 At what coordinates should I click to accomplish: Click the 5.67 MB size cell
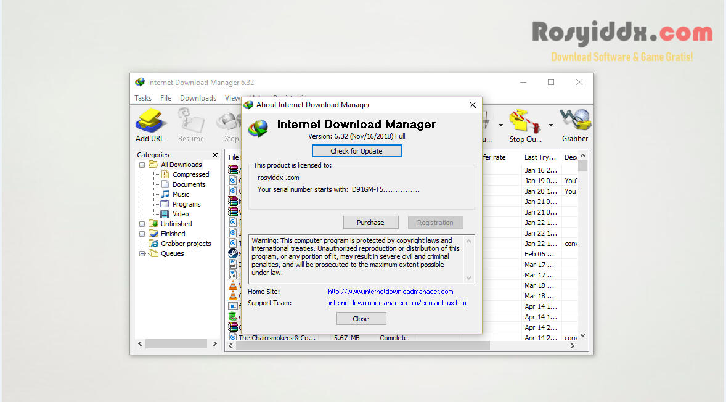pyautogui.click(x=347, y=338)
